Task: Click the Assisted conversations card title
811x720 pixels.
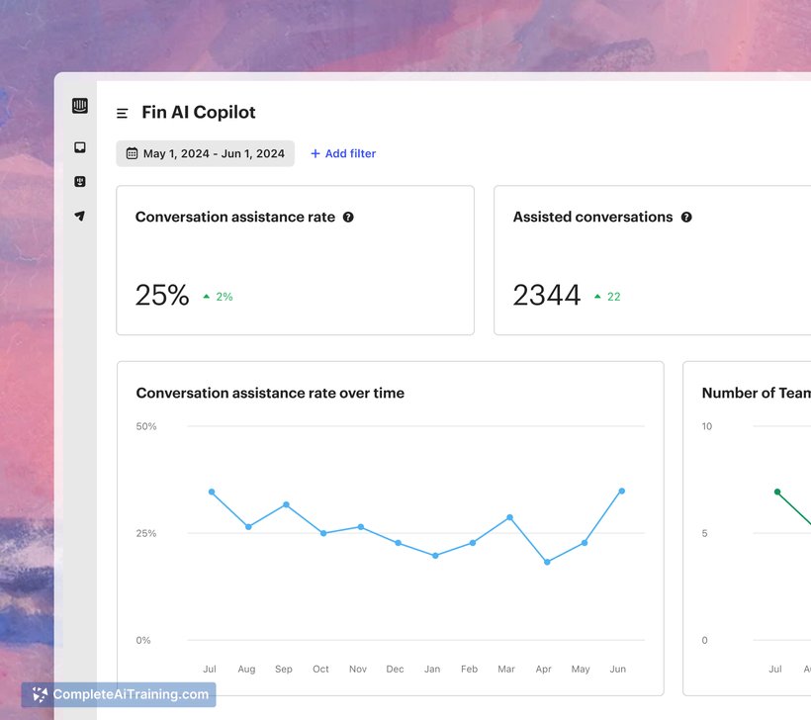Action: (592, 218)
